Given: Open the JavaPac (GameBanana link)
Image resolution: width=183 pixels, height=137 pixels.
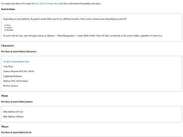Looking at the screenshot, I should [x=16, y=62].
